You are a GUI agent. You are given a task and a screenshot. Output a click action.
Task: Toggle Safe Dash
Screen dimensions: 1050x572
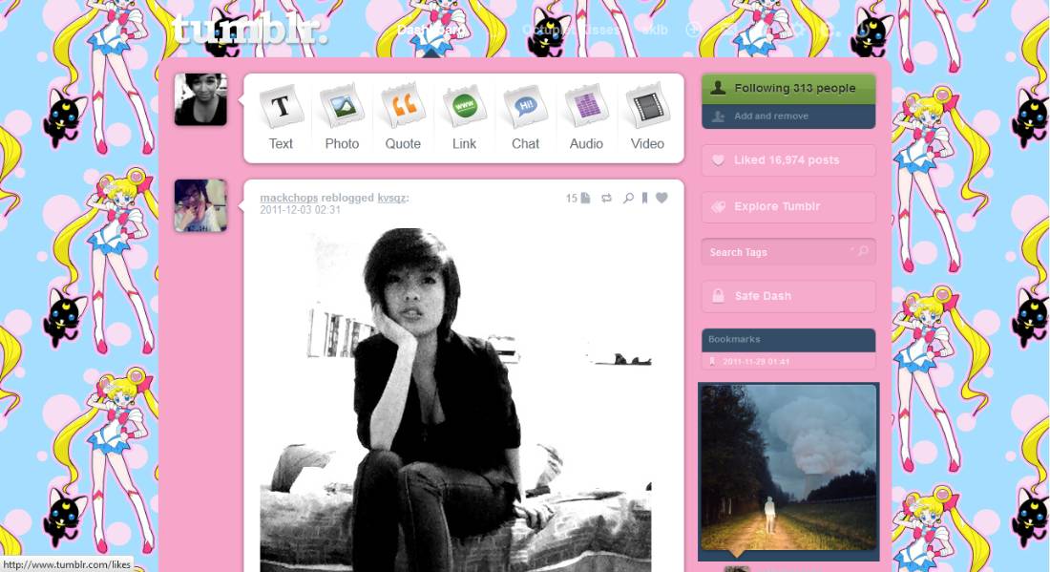tap(788, 295)
